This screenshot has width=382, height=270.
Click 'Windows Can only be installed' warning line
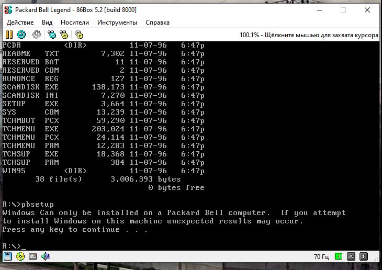[x=174, y=213]
